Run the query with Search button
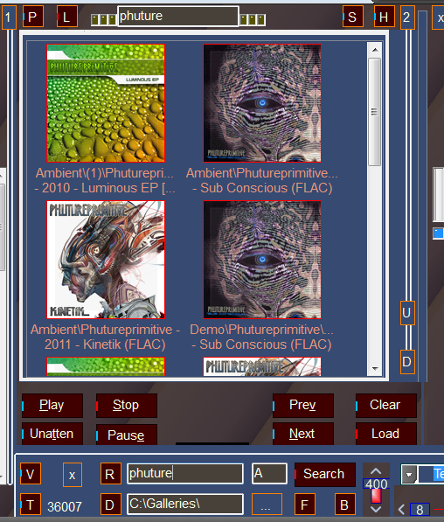 click(325, 474)
